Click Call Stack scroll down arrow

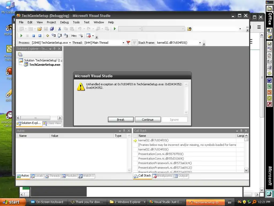246,170
